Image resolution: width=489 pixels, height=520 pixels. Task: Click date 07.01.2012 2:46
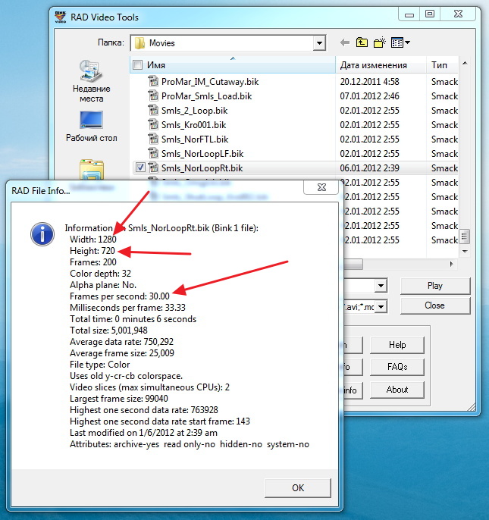tap(369, 96)
